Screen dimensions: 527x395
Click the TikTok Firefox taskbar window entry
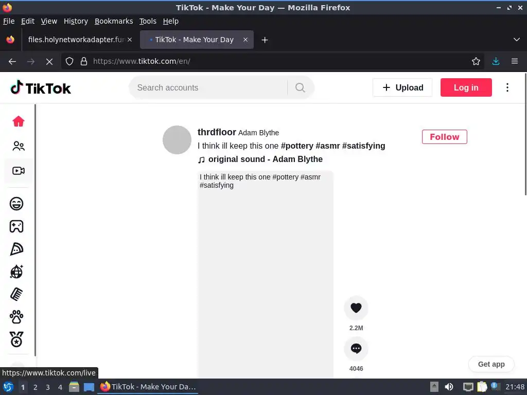tap(148, 387)
